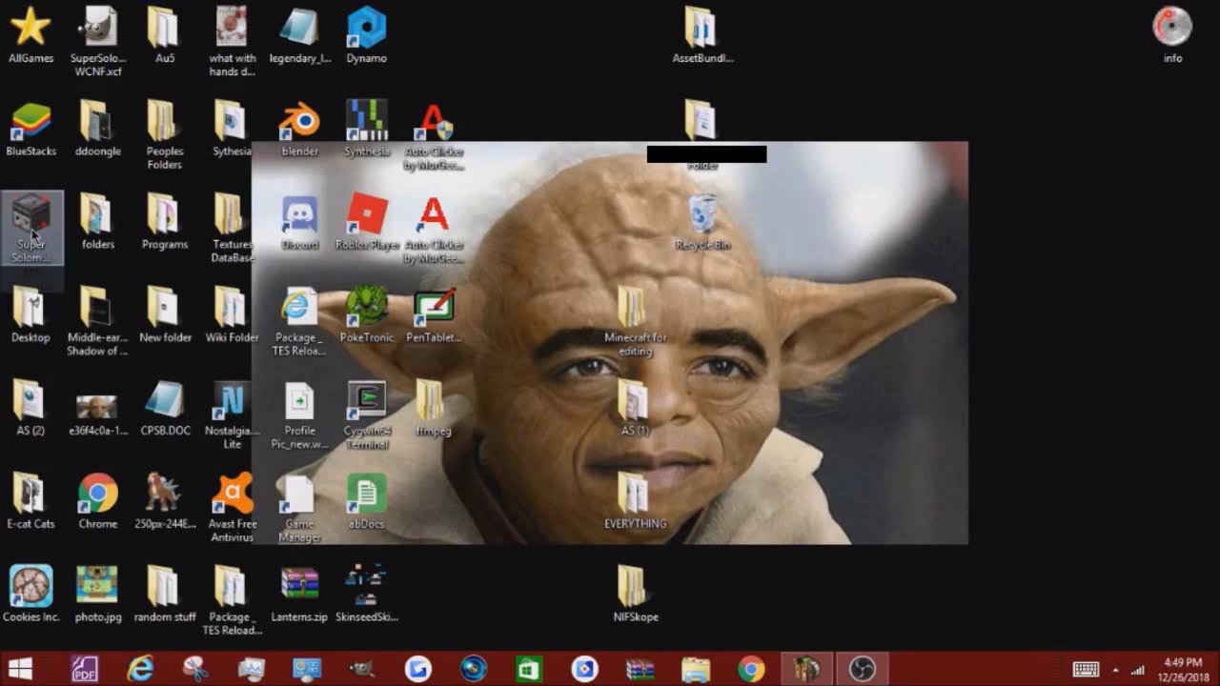The height and width of the screenshot is (686, 1220).
Task: Open the Middle-earth Shadow of... folder
Action: [x=97, y=321]
